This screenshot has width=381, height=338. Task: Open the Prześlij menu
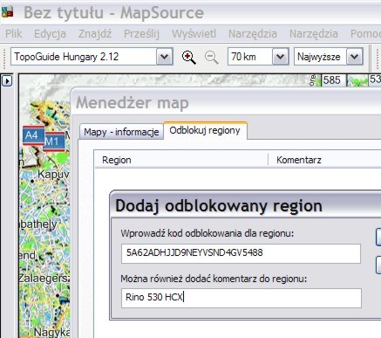point(141,34)
